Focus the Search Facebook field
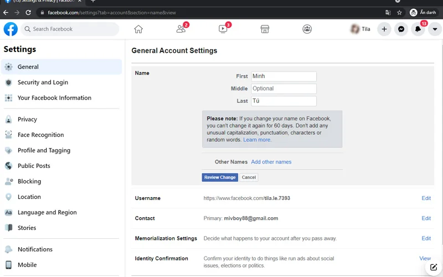Image resolution: width=443 pixels, height=277 pixels. pyautogui.click(x=70, y=29)
